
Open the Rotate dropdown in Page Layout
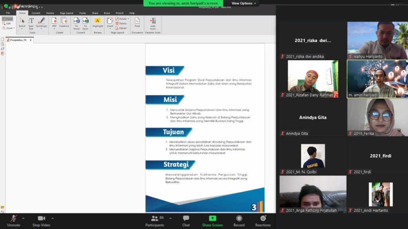[x=122, y=19]
